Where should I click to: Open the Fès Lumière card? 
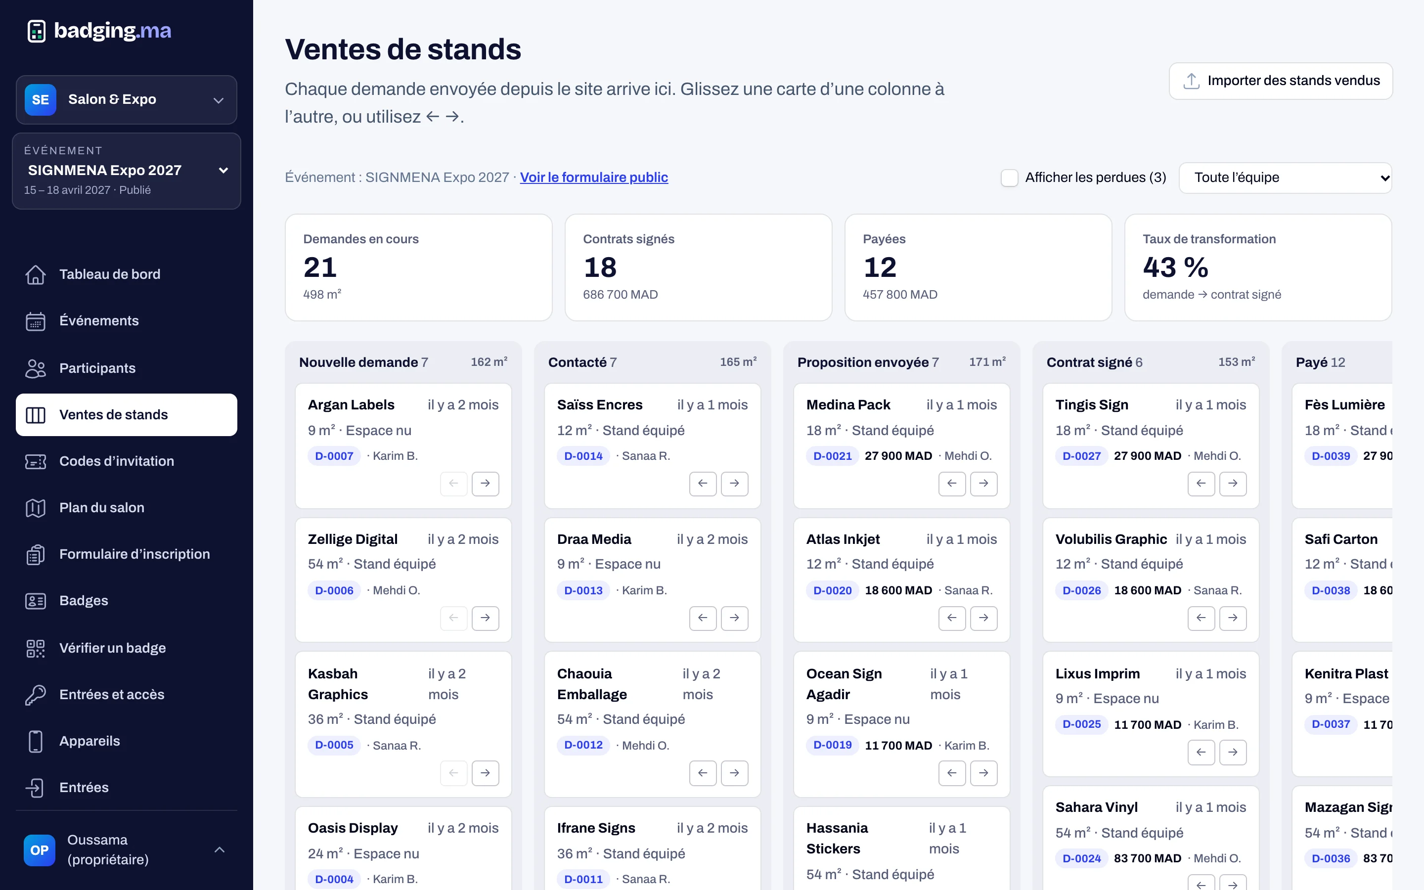(x=1342, y=445)
